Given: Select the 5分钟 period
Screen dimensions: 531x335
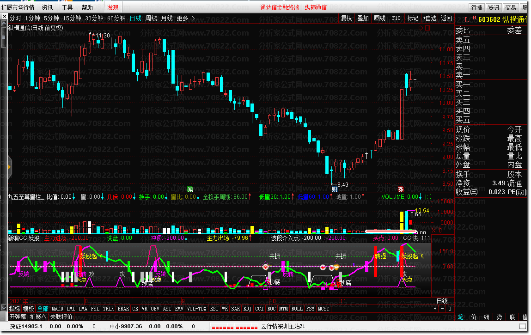Looking at the screenshot, I should click(51, 18).
